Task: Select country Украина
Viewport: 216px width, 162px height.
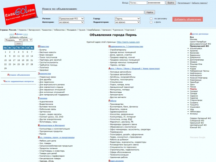Action: click(22, 30)
